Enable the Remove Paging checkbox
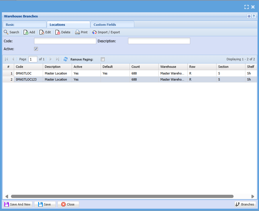Screen dimensions: 259x211 point(103,59)
